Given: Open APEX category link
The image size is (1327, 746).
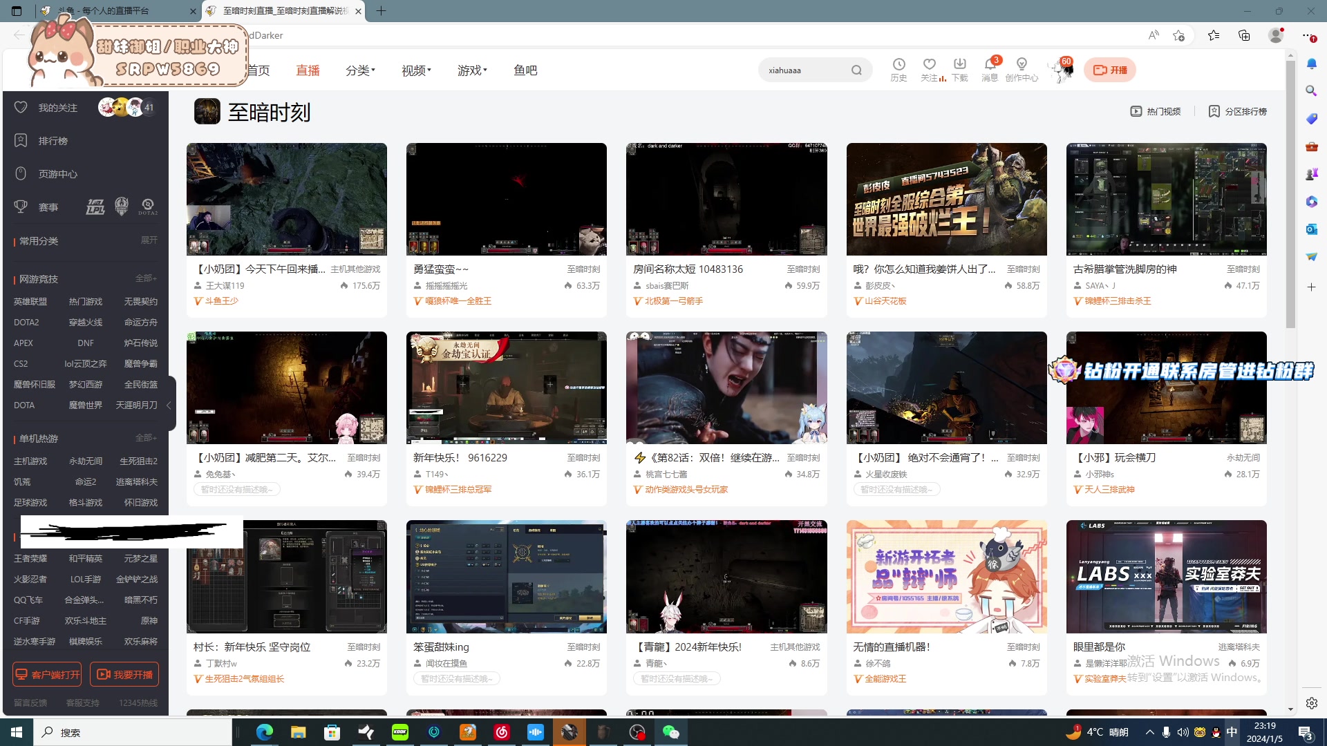Looking at the screenshot, I should [23, 343].
